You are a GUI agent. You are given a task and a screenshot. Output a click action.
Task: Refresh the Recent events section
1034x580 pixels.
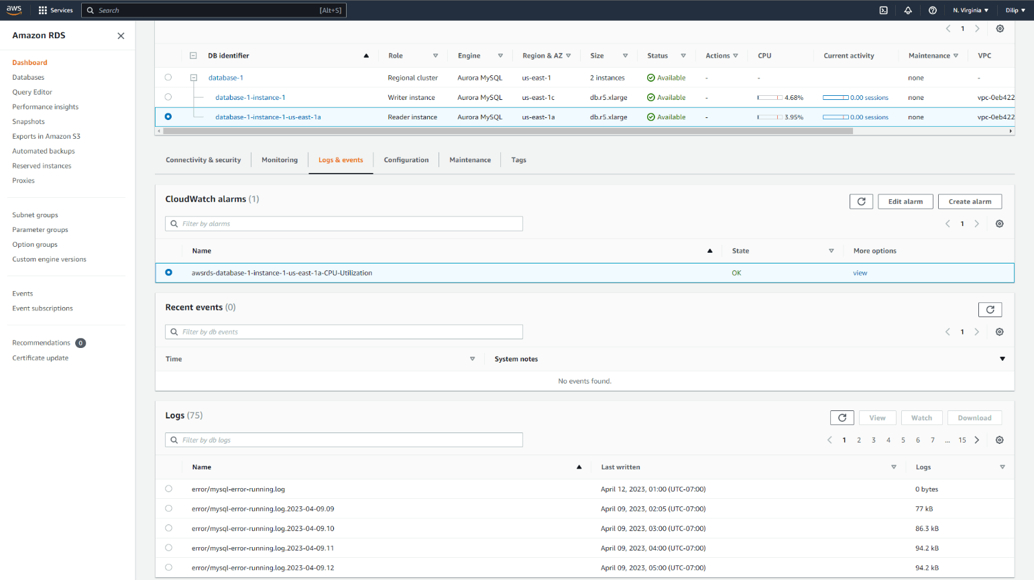click(990, 309)
